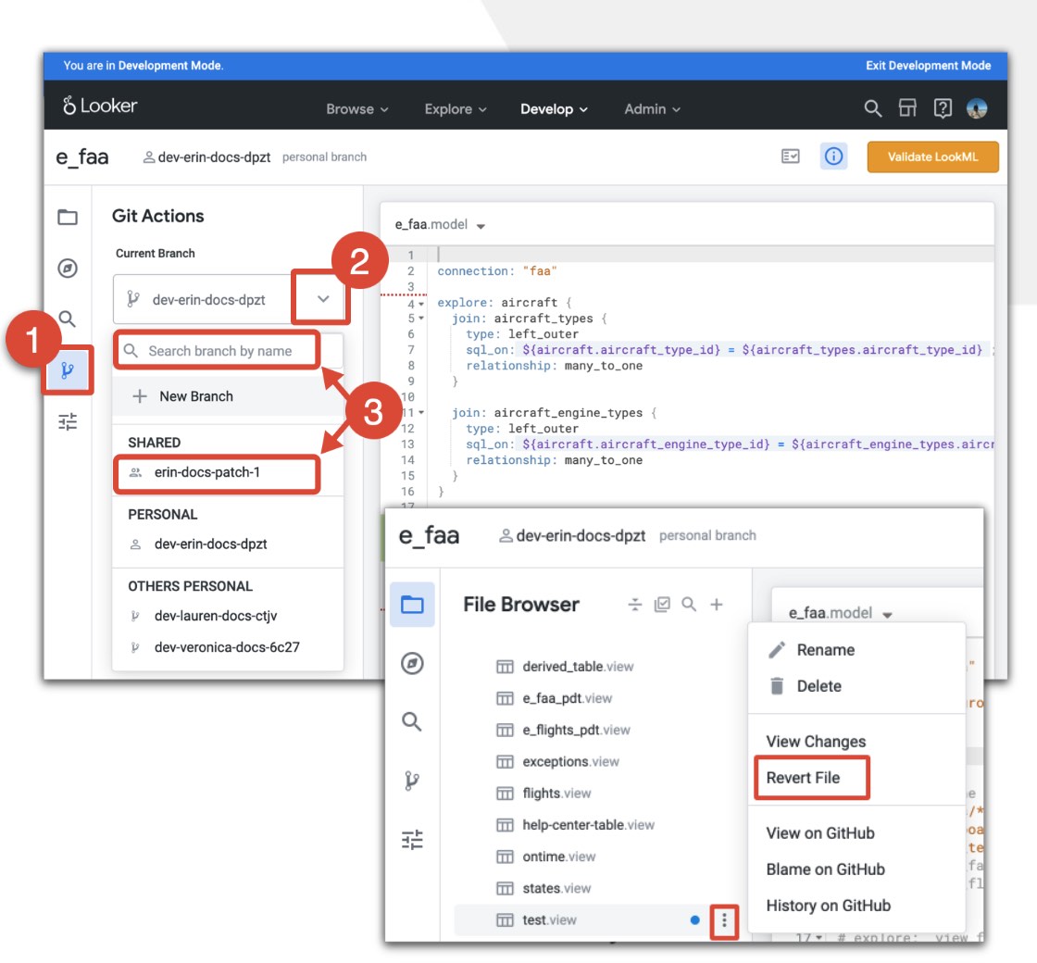Open the user profile avatar menu
This screenshot has width=1037, height=963.
977,108
